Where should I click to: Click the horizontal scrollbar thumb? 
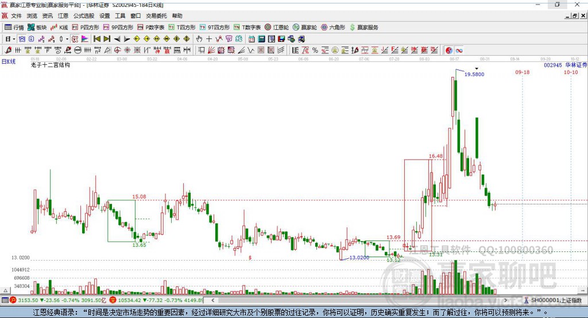[358, 300]
